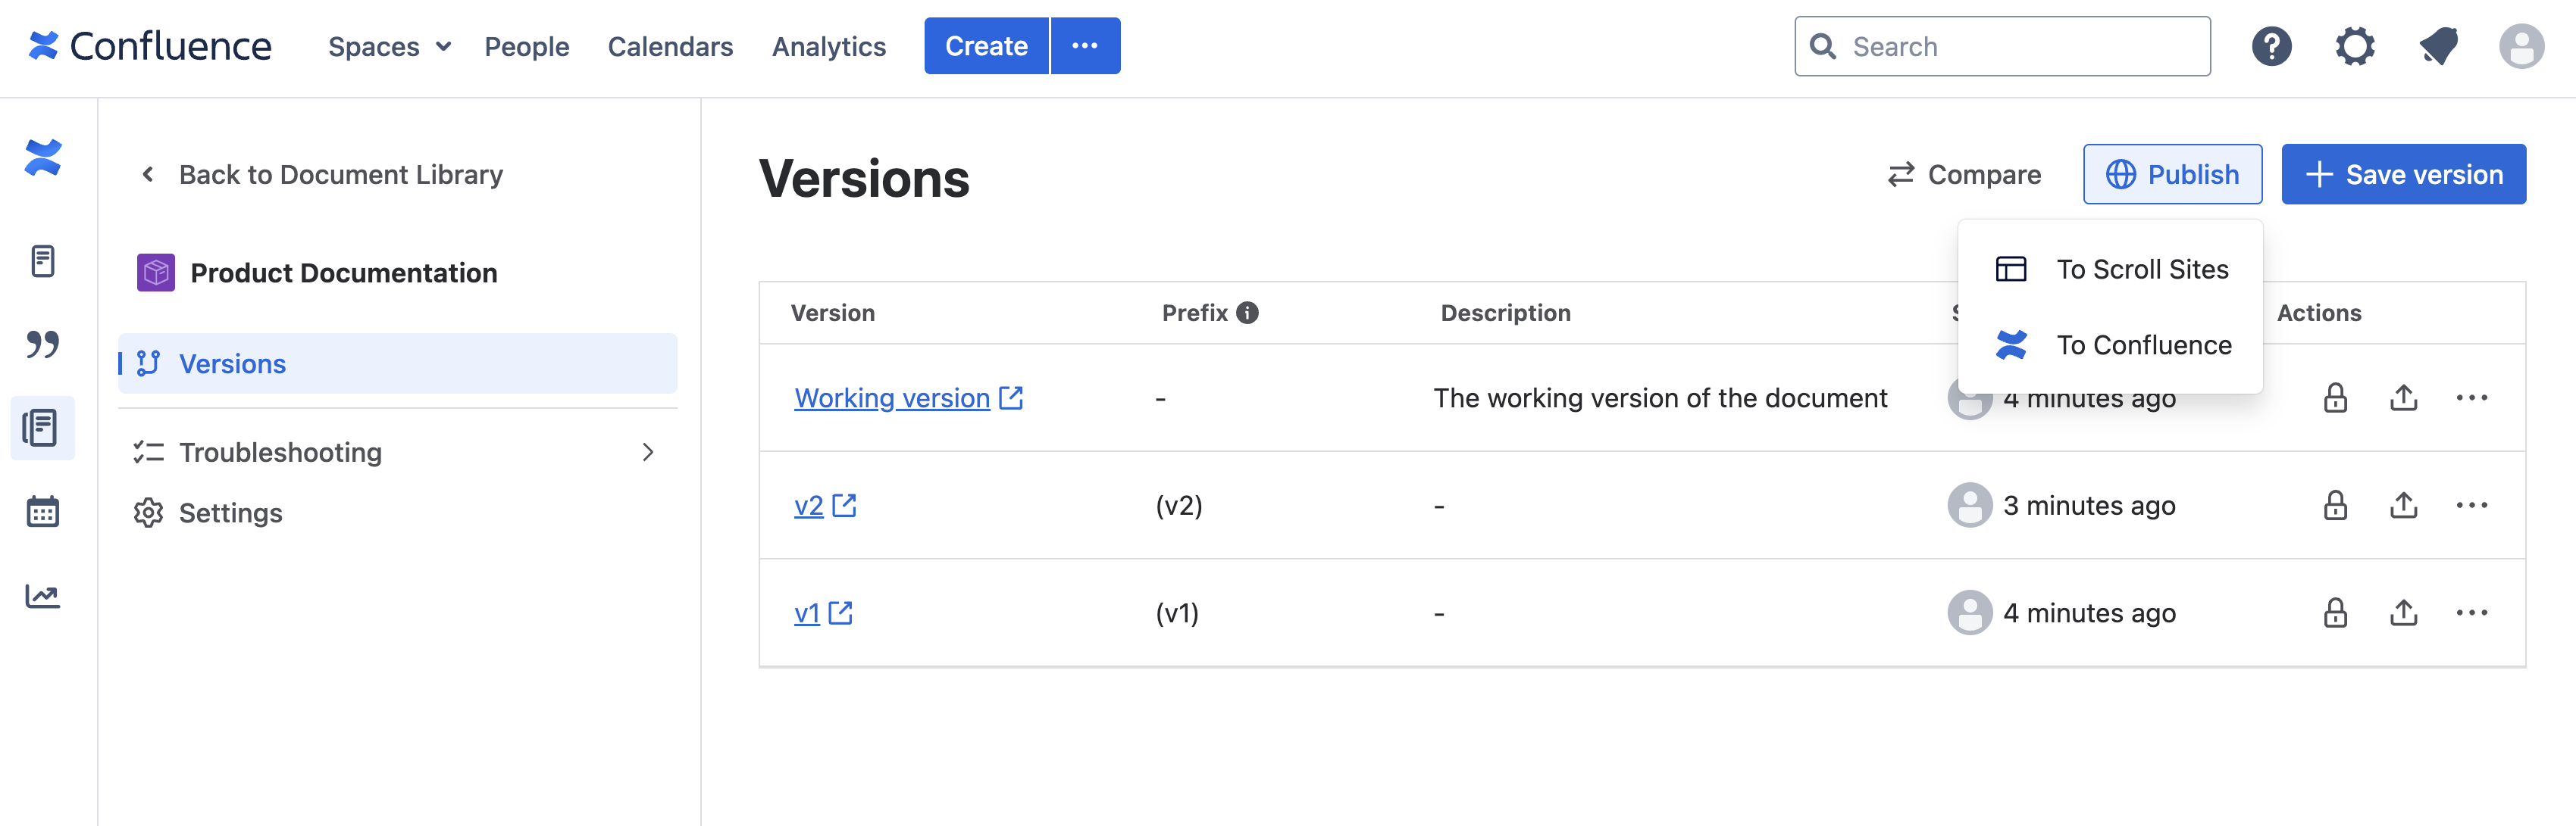Open the lock permissions icon for Working version
This screenshot has width=2576, height=826.
coord(2335,397)
